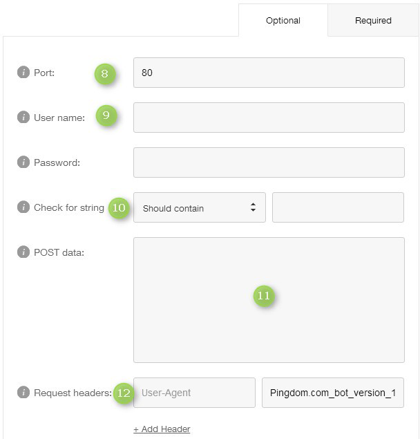Click green marker number 8
Viewport: 420px width, 439px height.
[x=104, y=74]
